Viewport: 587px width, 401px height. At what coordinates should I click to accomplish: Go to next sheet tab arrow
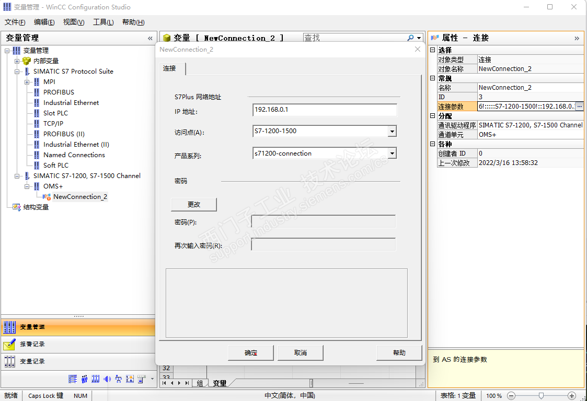179,383
